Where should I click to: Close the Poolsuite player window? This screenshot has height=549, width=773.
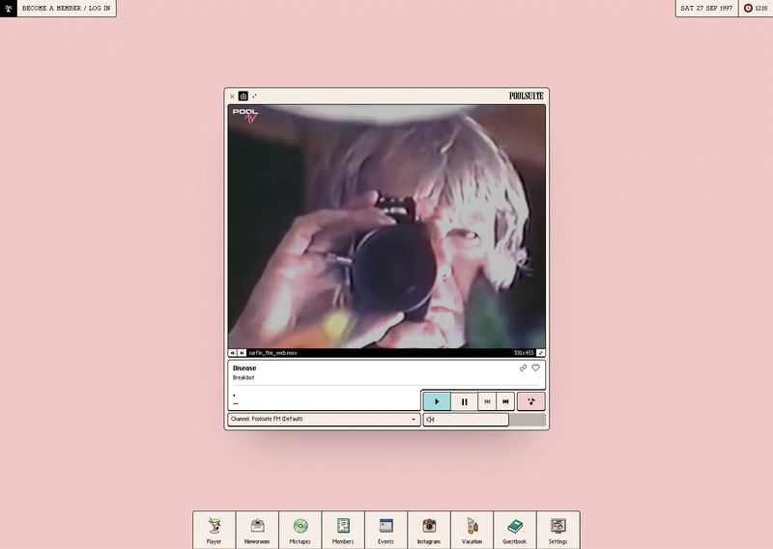[x=232, y=96]
